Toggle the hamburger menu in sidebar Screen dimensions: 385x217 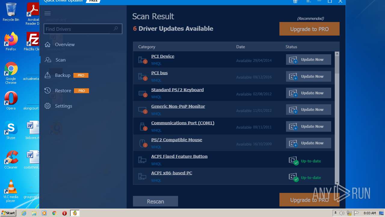click(x=48, y=13)
